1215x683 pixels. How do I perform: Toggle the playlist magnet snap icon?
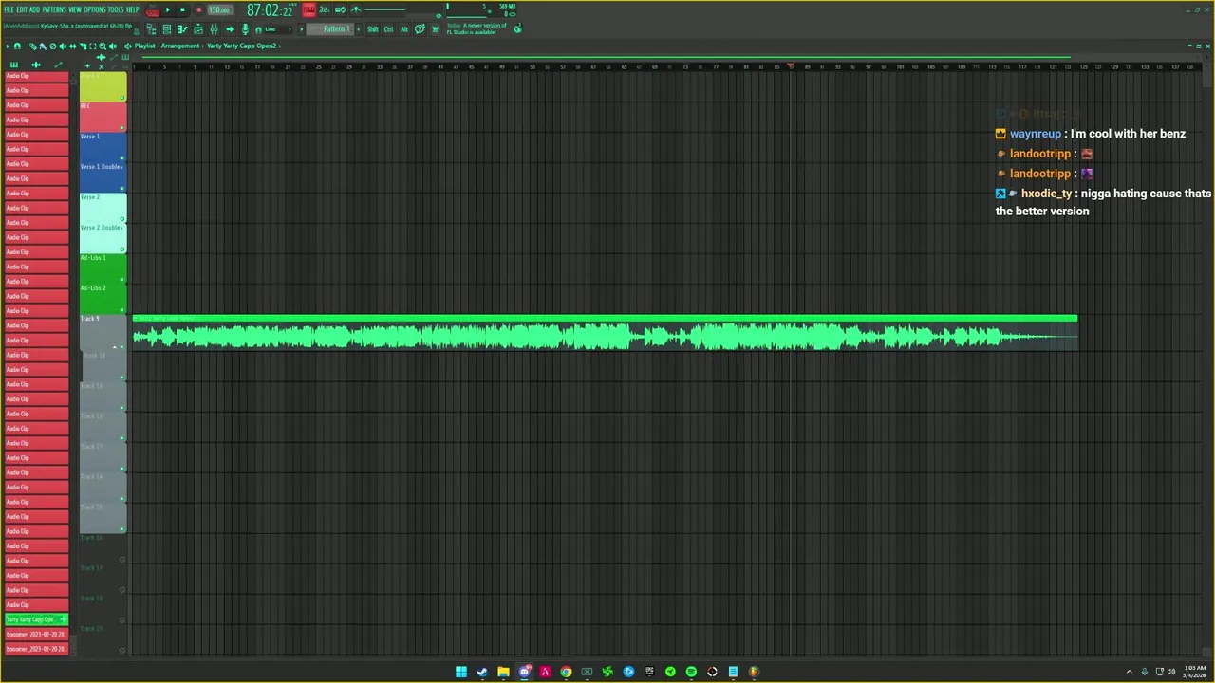tap(17, 46)
